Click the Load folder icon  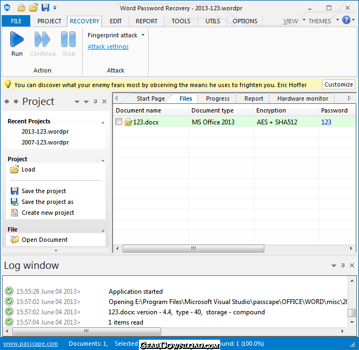tap(15, 169)
